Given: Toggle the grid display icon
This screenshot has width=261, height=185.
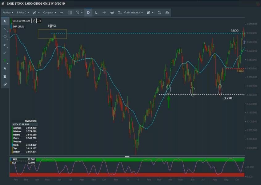Looking at the screenshot, I should [70, 13].
